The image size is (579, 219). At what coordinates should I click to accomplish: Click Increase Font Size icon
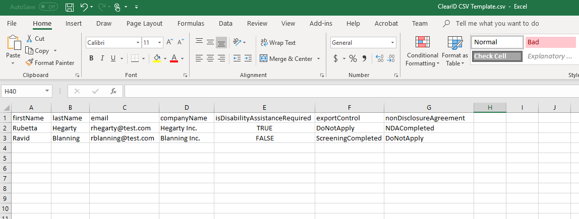170,43
